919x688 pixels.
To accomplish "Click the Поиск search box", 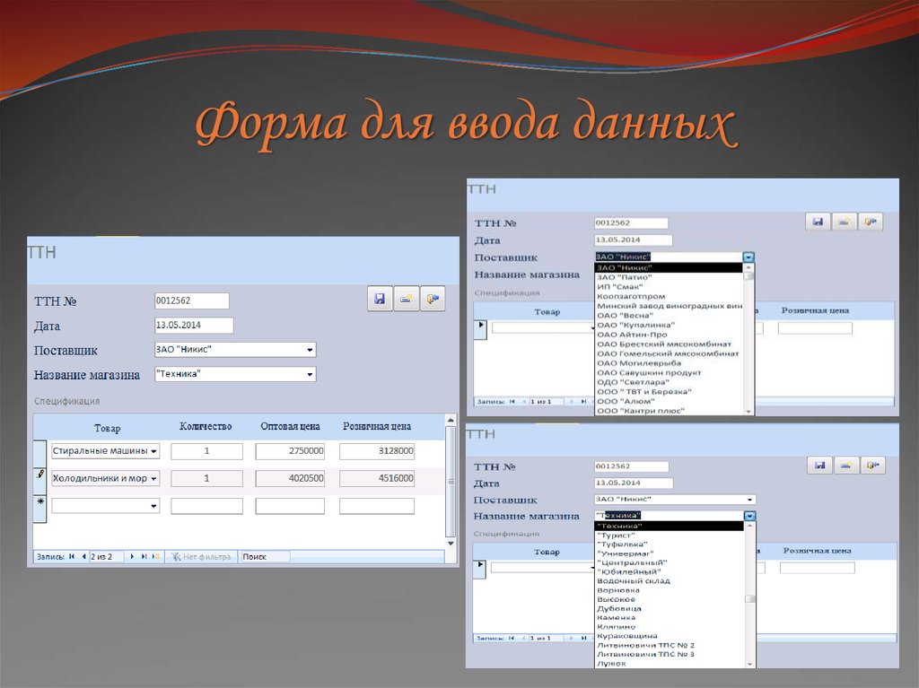I will 267,556.
